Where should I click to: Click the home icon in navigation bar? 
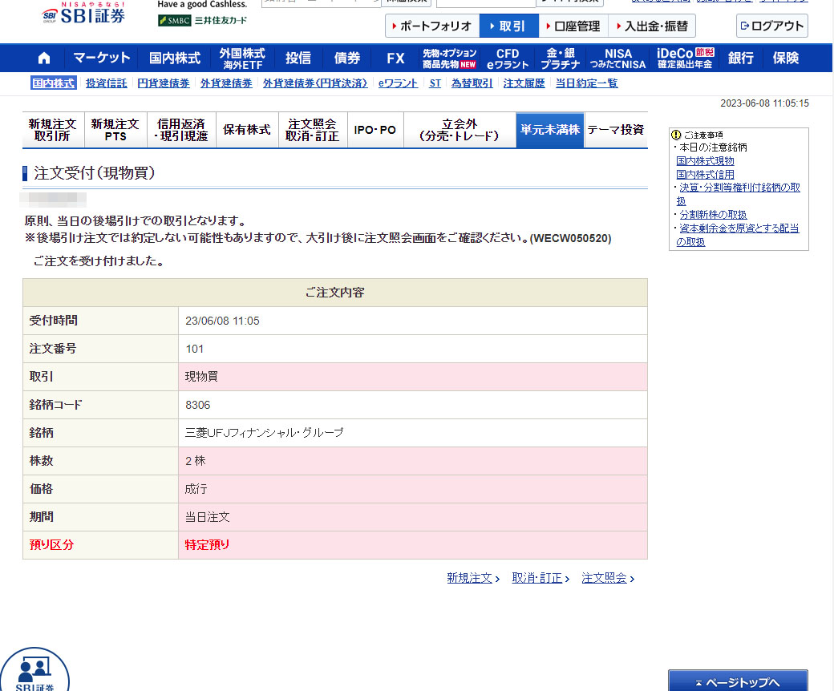point(44,58)
